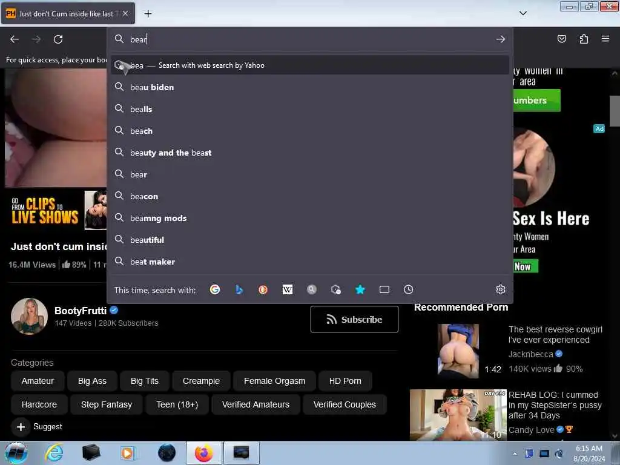Search in Bookmarks using star icon
620x465 pixels.
coord(360,289)
